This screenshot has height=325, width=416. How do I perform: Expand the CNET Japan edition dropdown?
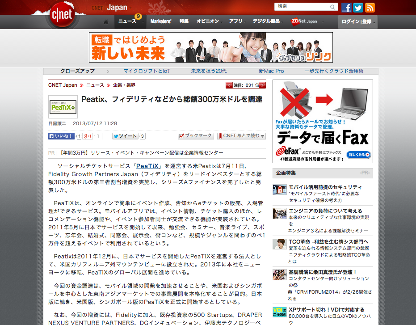[130, 8]
